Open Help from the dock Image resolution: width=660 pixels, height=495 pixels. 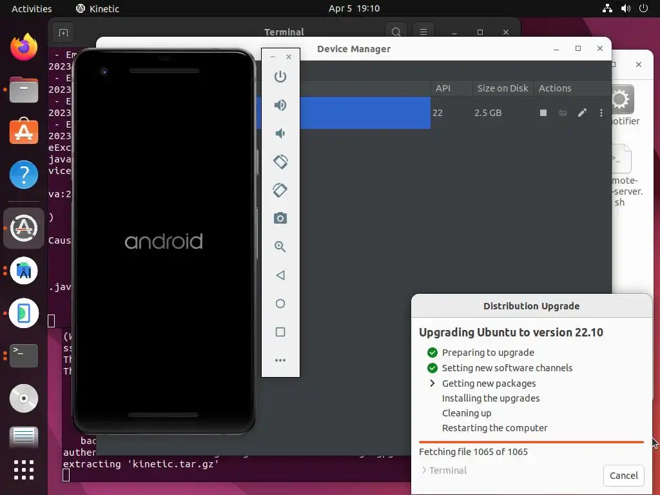[x=24, y=174]
